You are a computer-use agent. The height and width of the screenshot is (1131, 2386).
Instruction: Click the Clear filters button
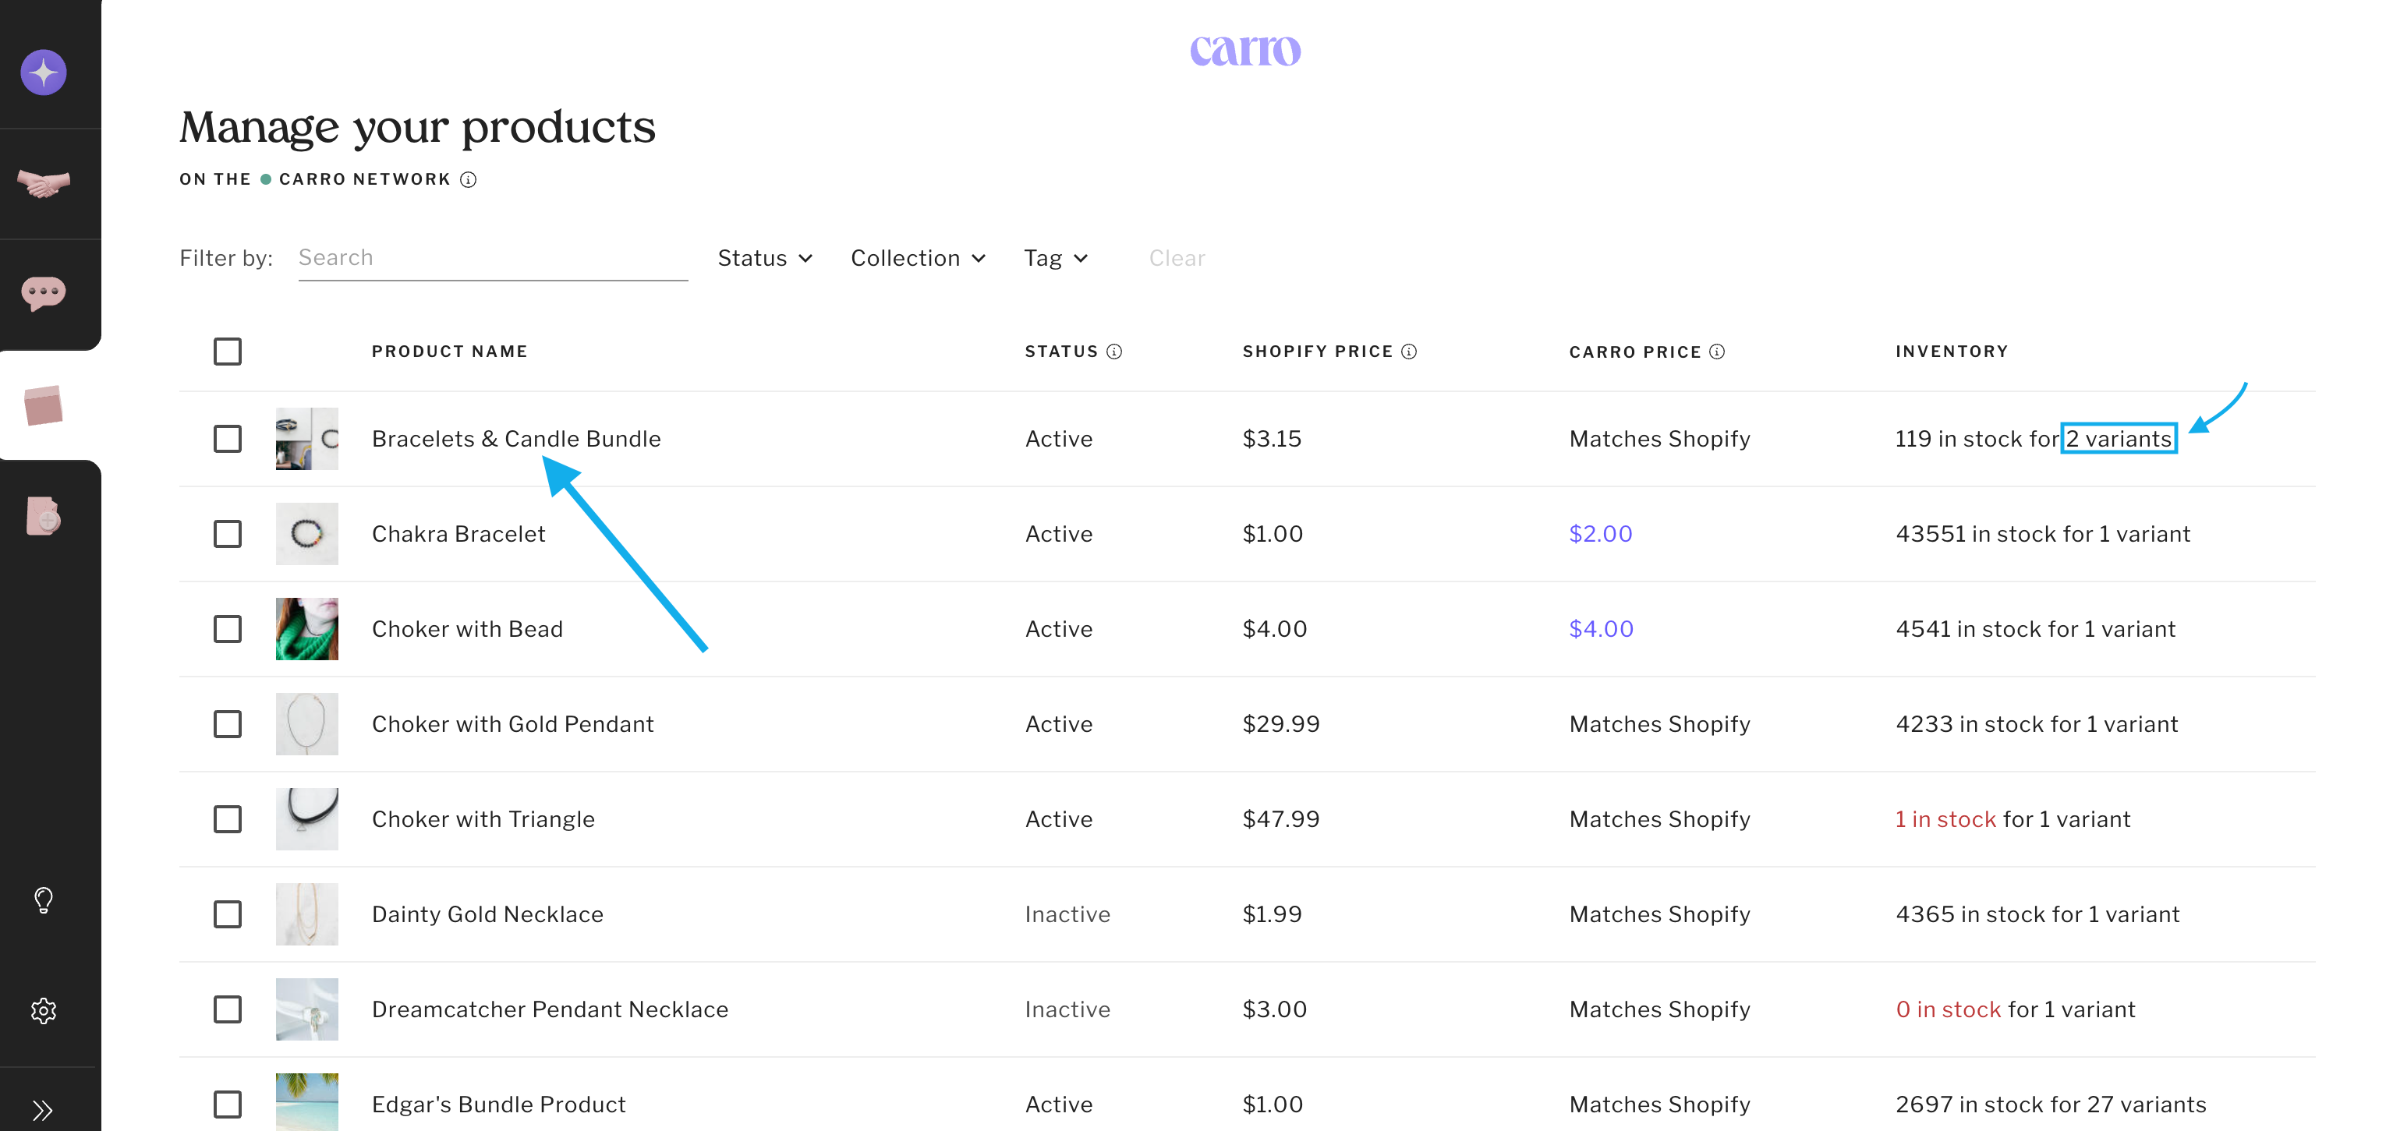(x=1177, y=259)
